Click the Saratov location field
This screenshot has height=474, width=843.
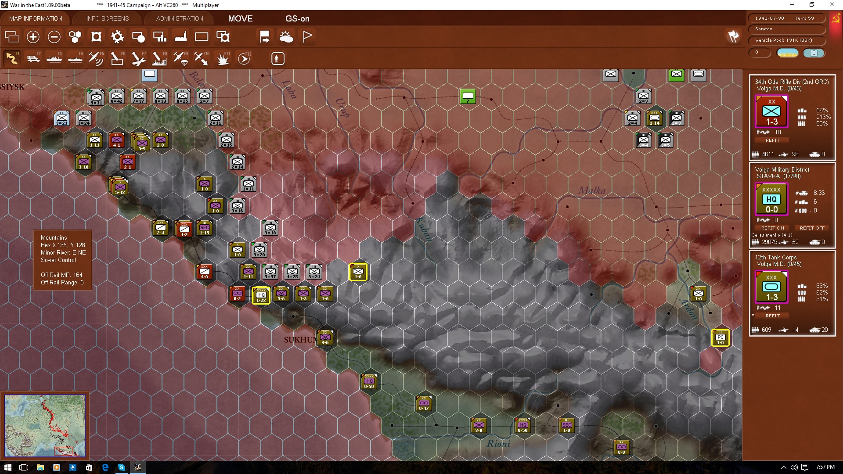pyautogui.click(x=786, y=29)
